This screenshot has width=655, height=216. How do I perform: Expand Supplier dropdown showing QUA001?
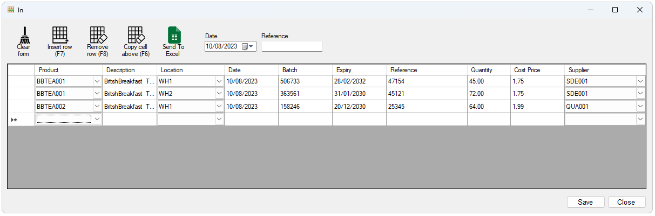coord(640,107)
